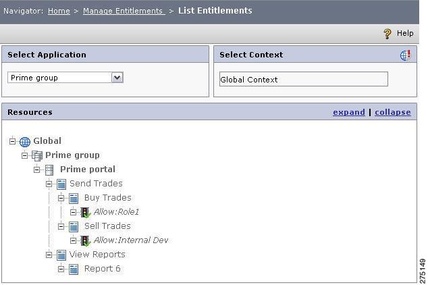Select Sell Trades in the tree
The height and width of the screenshot is (285, 428).
(x=107, y=226)
